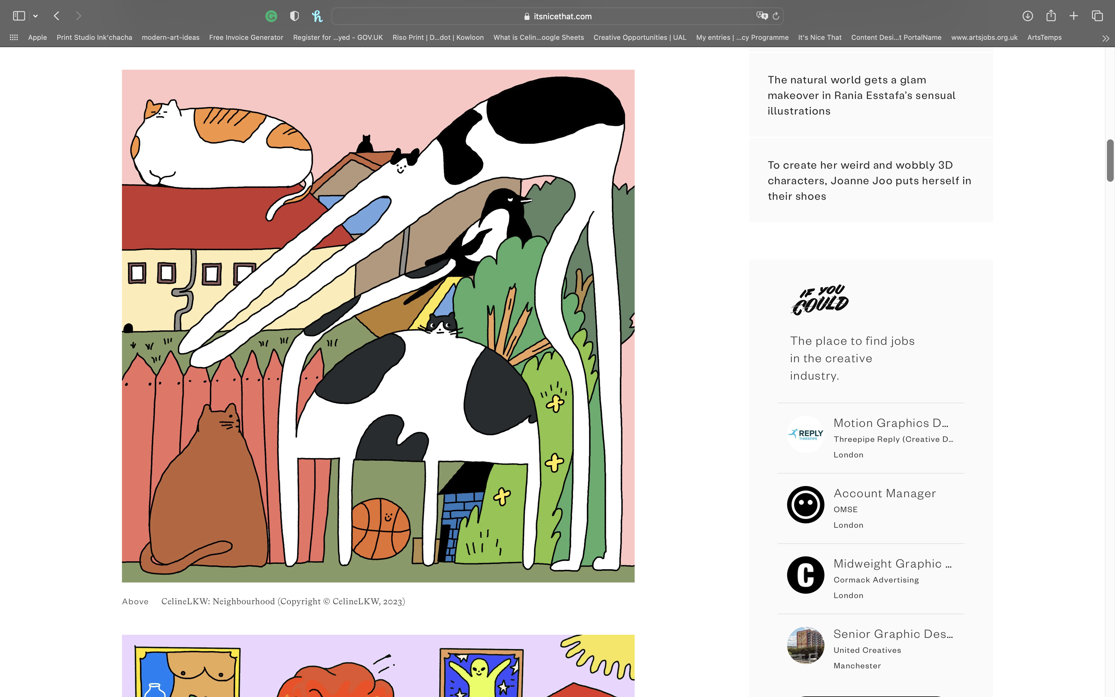Open the privacy shield report icon
The image size is (1115, 697).
coord(294,16)
